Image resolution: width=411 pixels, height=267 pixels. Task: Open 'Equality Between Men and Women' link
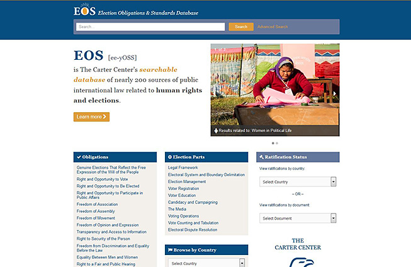pos(107,258)
